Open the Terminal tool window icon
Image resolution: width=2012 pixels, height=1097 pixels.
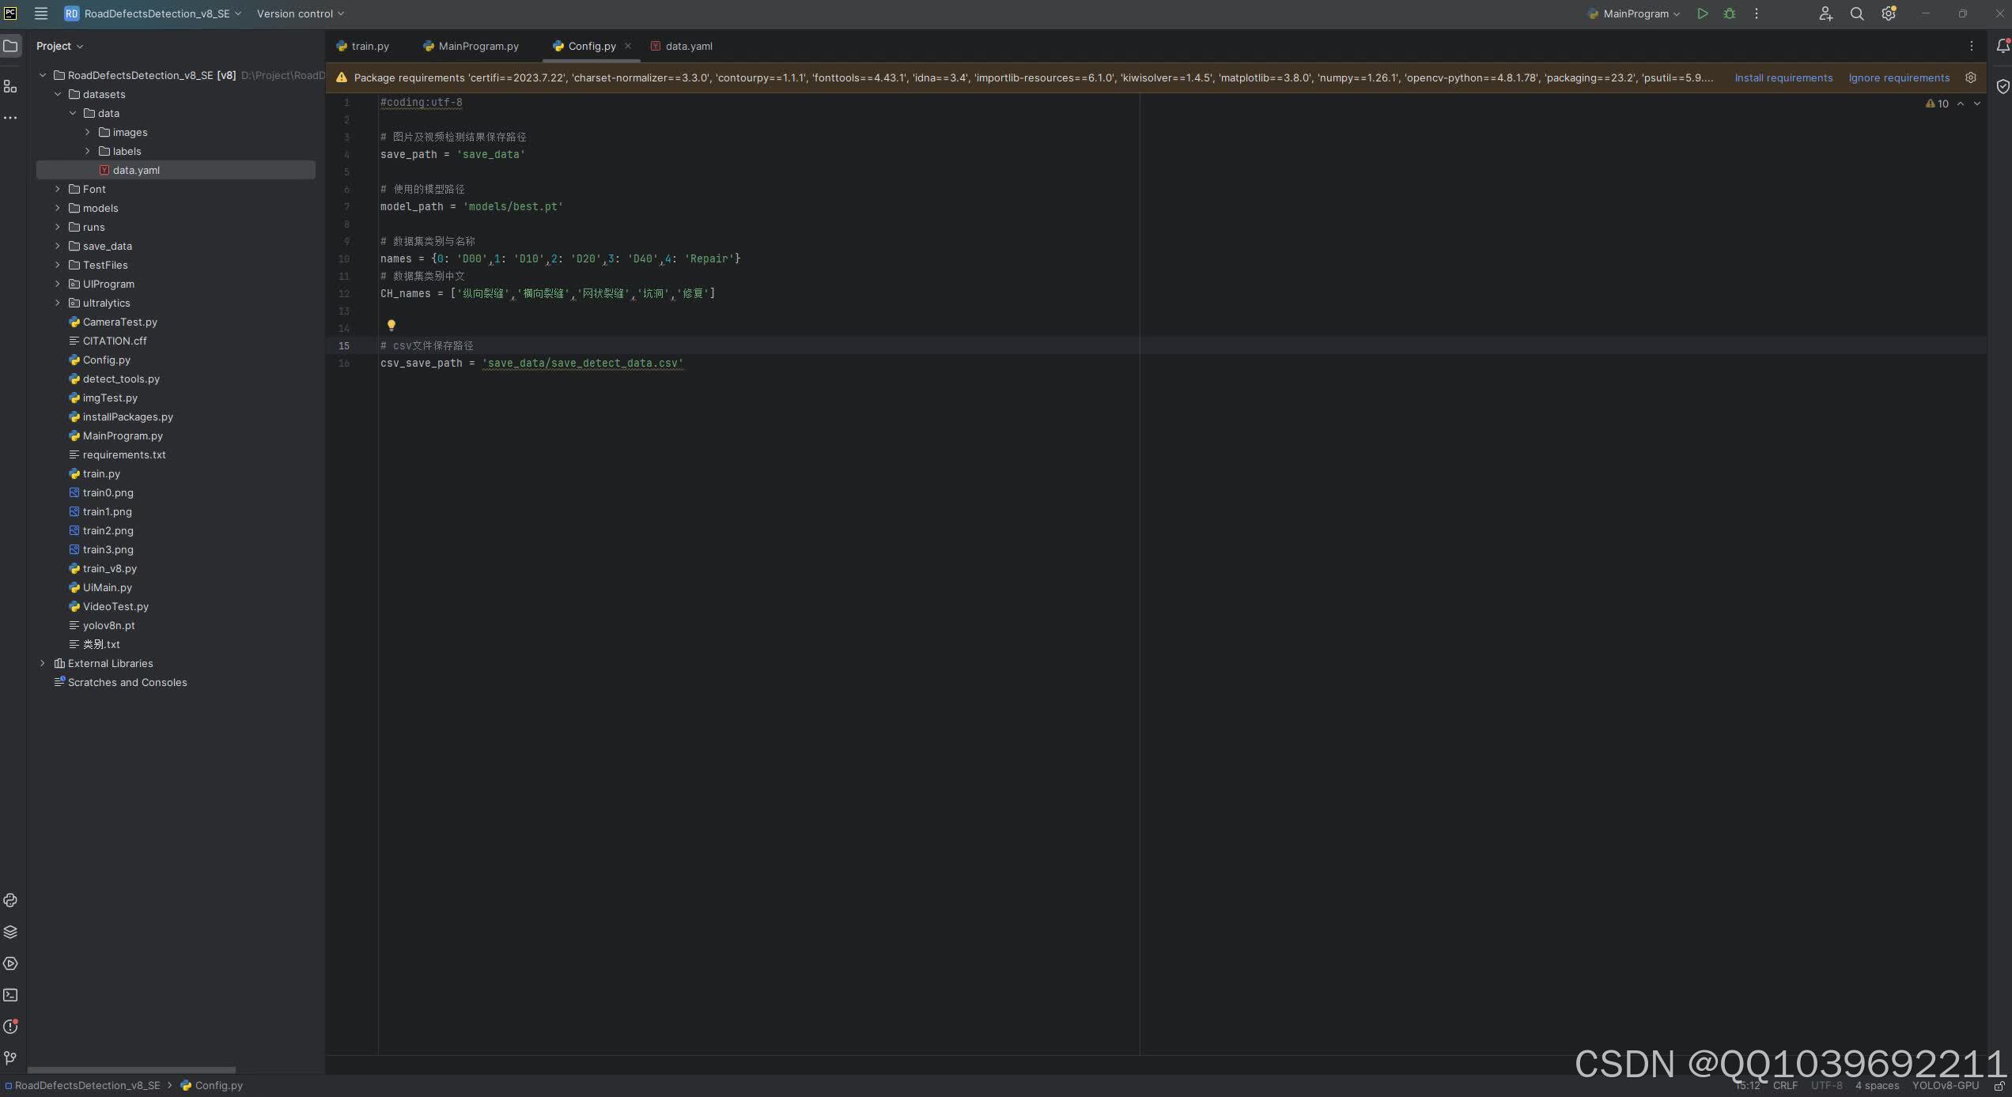point(10,995)
